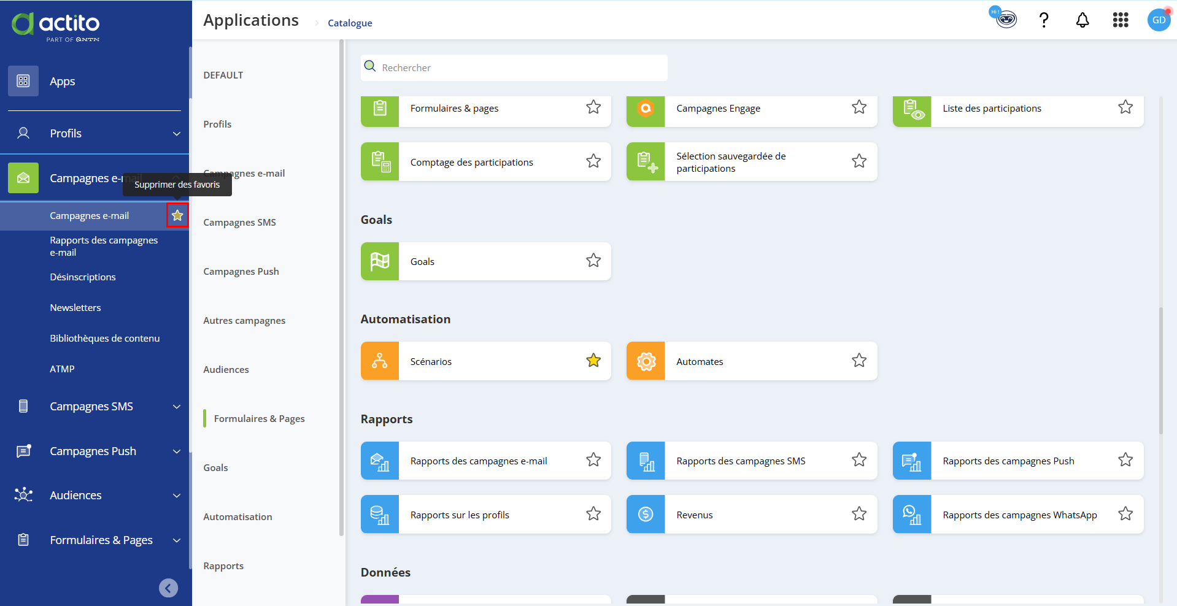1177x606 pixels.
Task: Click the Comptage des participations icon
Action: tap(380, 162)
